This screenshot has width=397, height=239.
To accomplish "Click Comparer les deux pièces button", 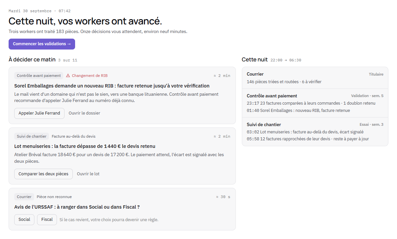I will coord(43,174).
